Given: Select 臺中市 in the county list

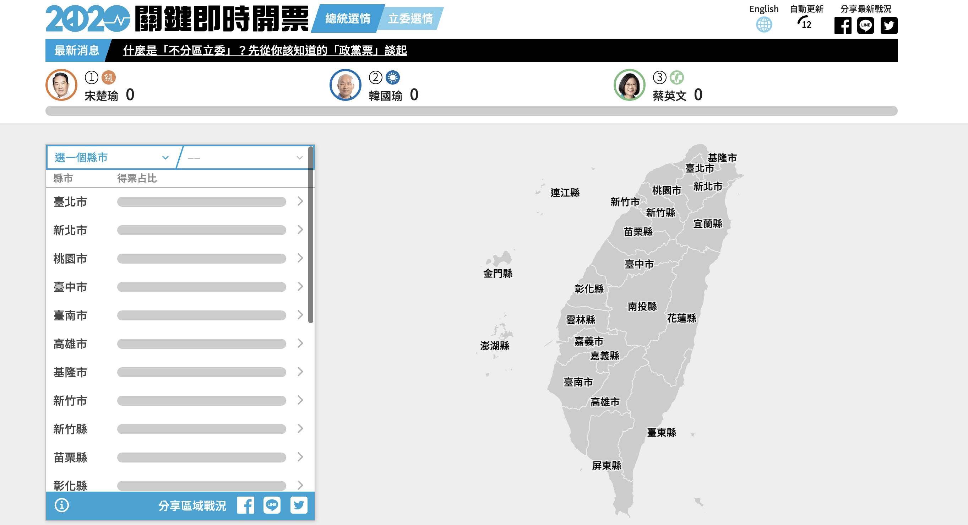Looking at the screenshot, I should point(70,287).
